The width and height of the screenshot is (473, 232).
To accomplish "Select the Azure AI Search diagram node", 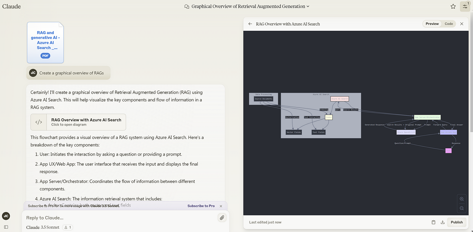I will point(340,99).
